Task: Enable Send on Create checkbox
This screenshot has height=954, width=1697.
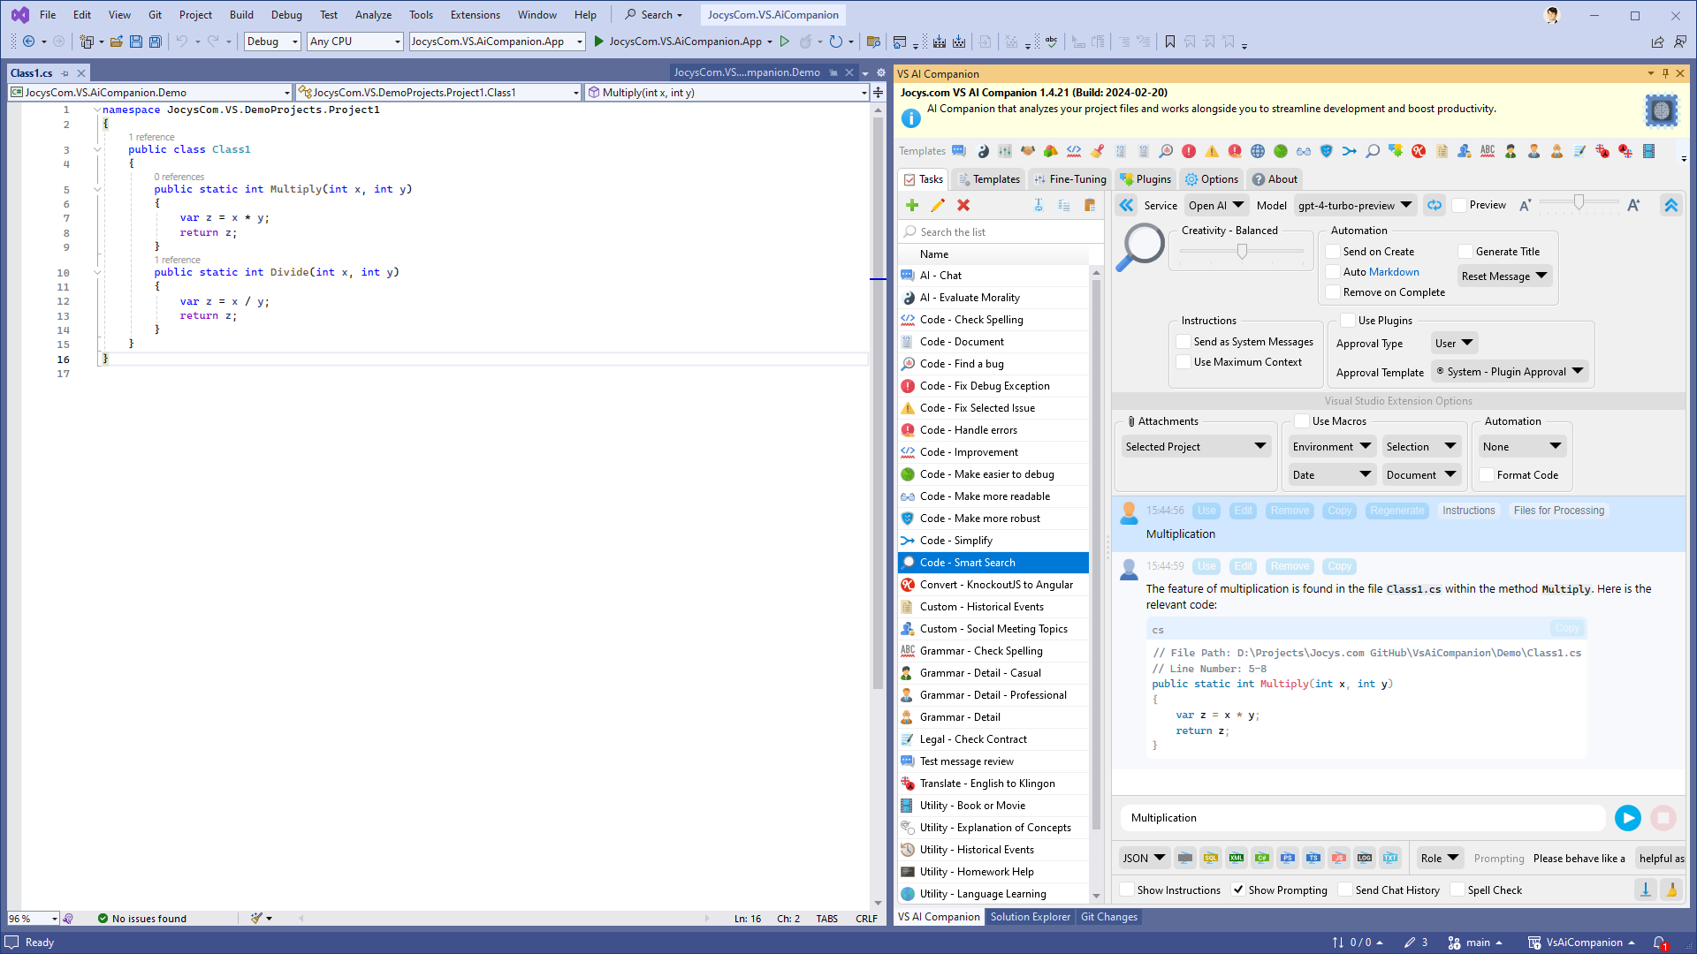Action: (1334, 252)
